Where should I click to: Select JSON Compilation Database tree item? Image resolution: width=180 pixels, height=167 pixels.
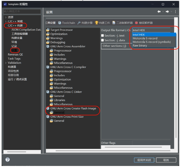[x=26, y=30]
